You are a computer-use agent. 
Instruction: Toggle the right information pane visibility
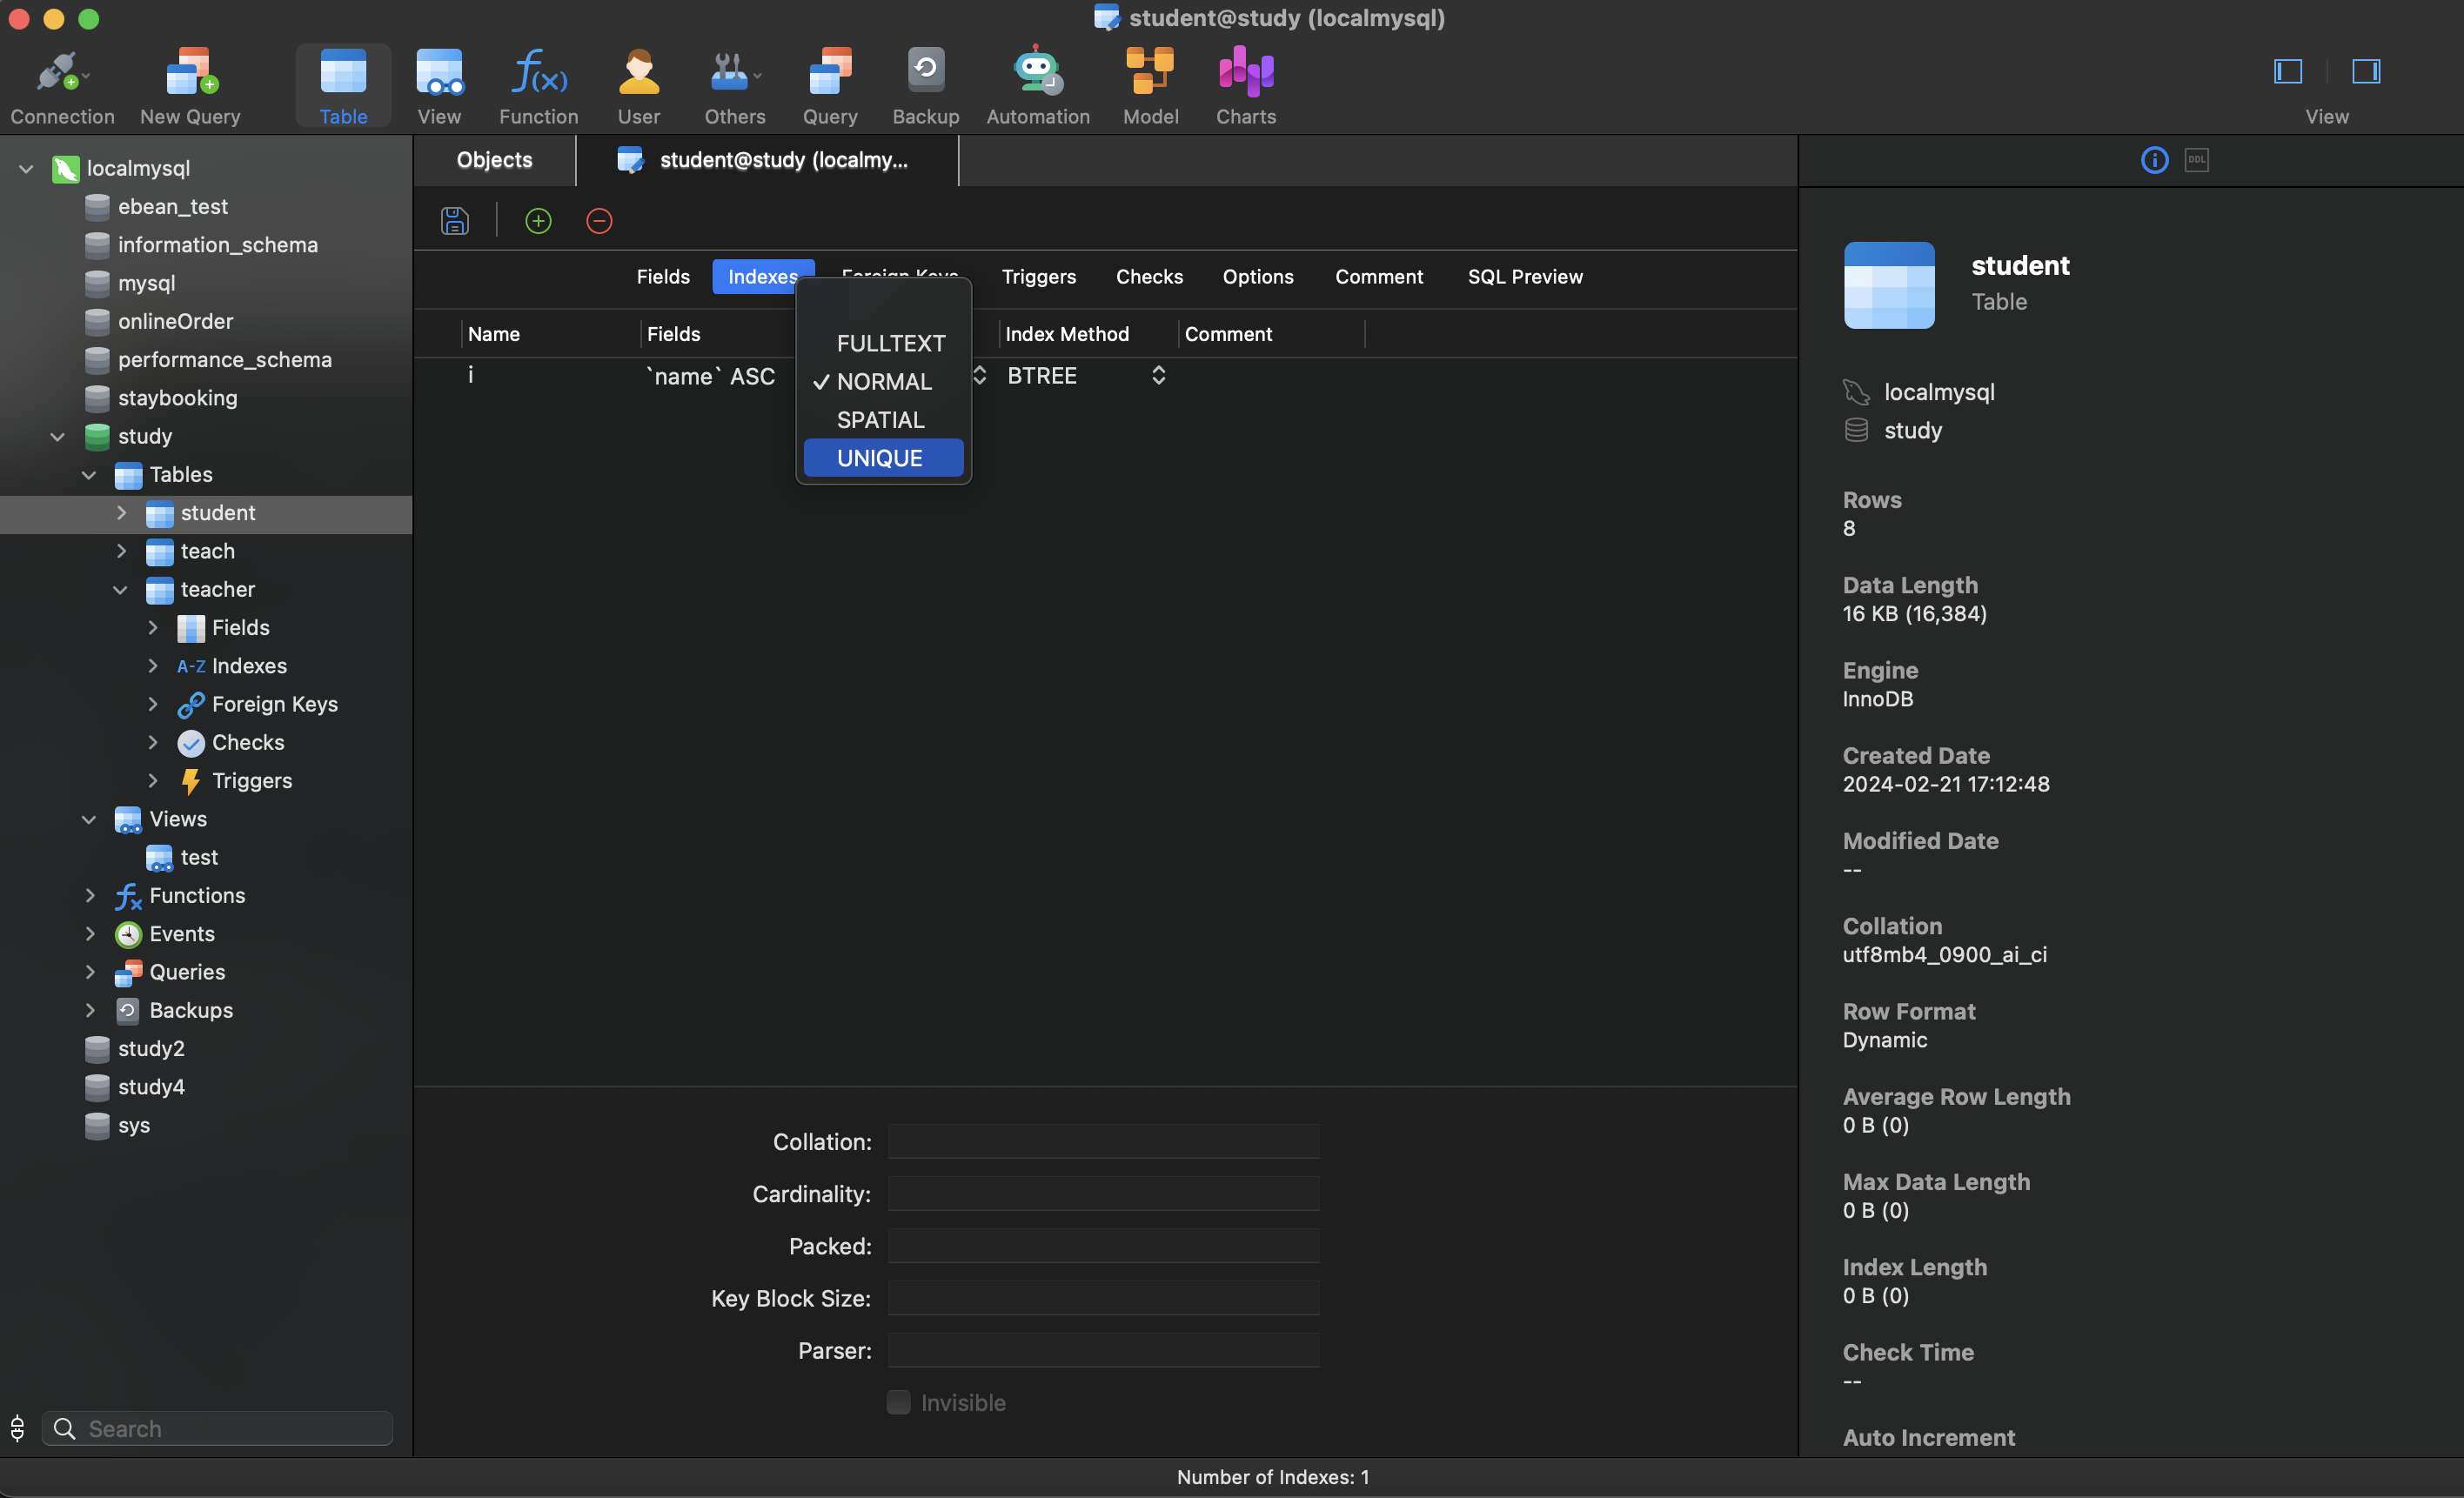coord(2366,71)
